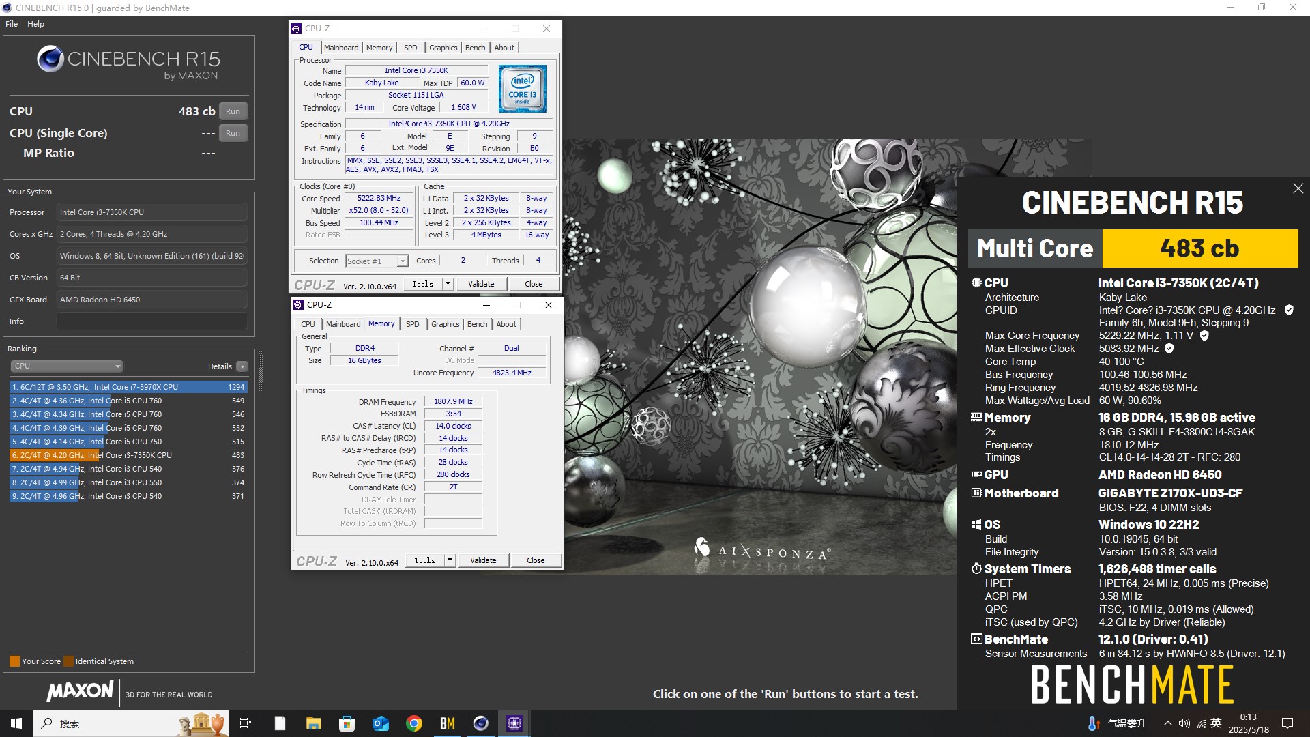The image size is (1310, 737).
Task: Click Tools button in upper CPU-Z
Action: tap(422, 284)
